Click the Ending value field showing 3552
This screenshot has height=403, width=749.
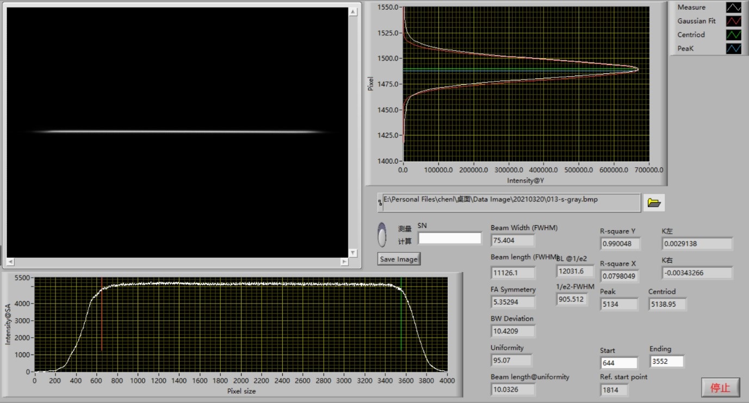[666, 362]
